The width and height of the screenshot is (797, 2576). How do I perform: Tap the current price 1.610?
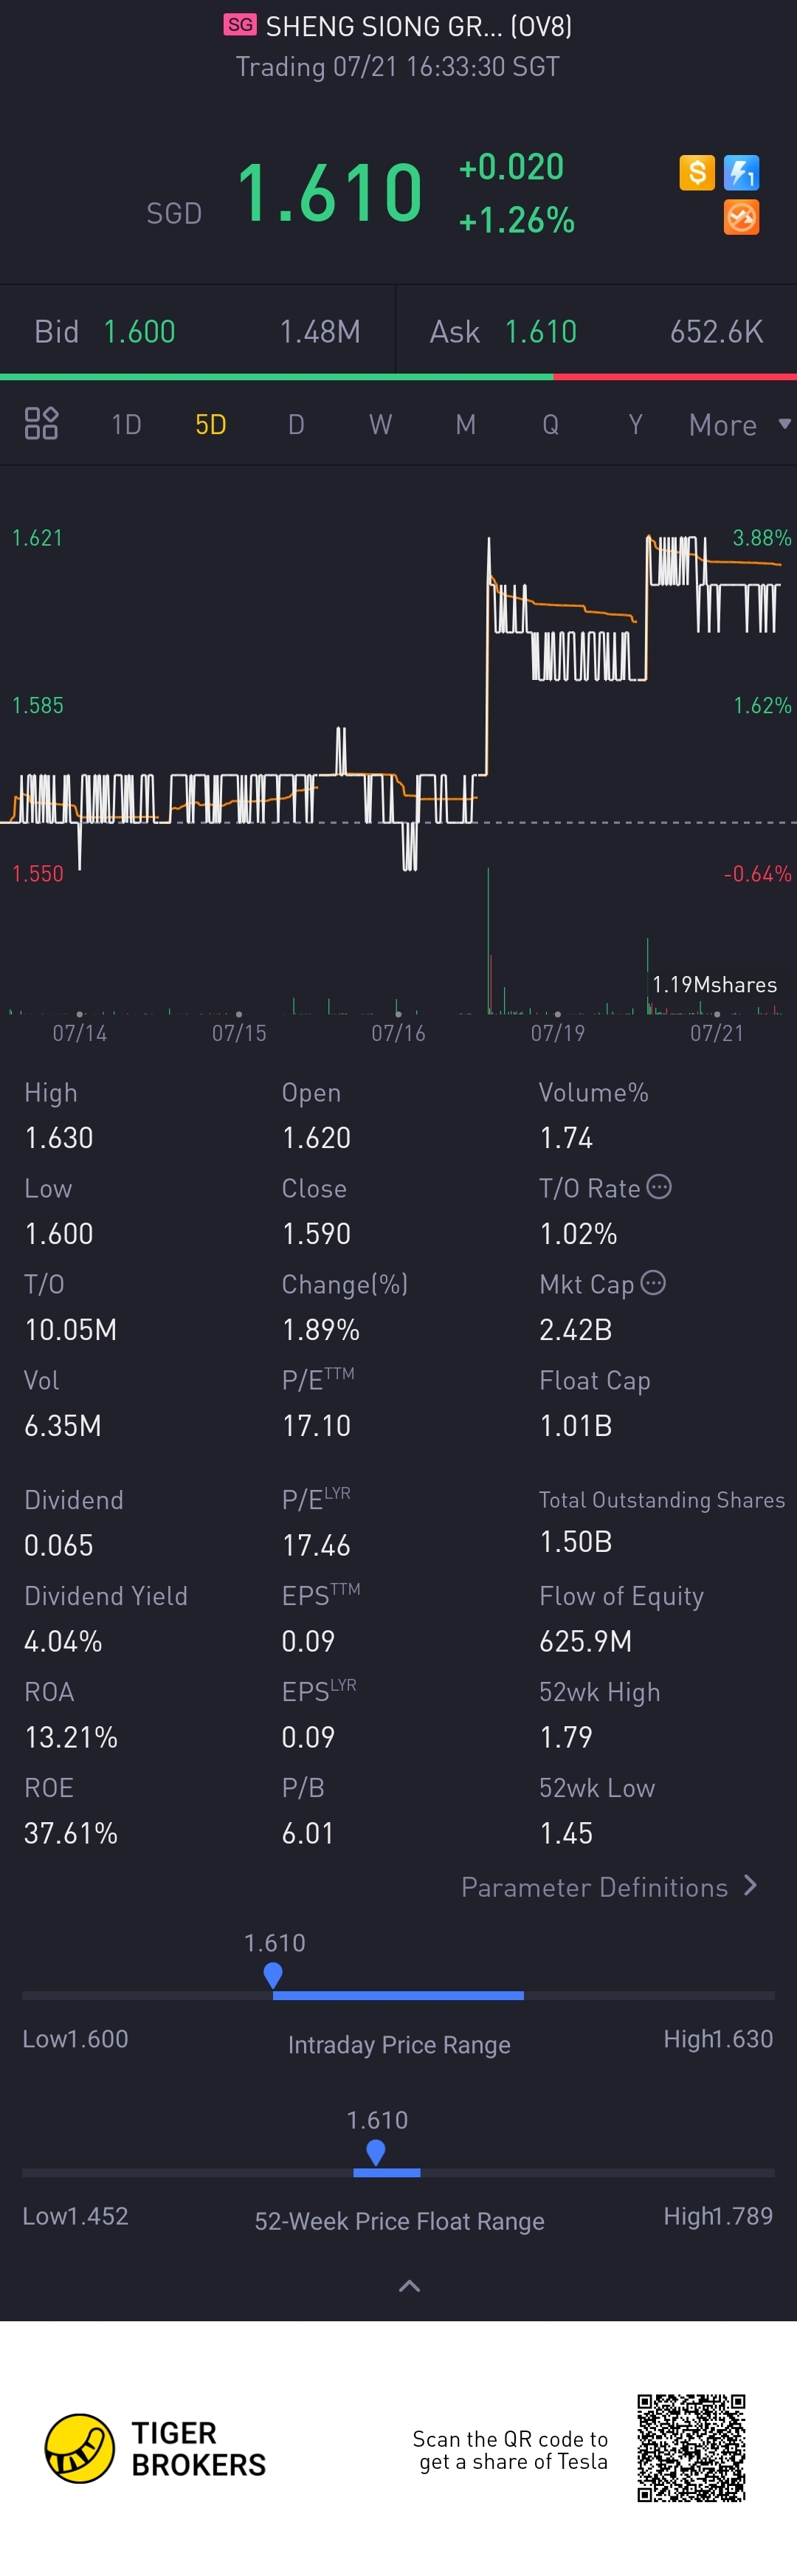point(329,192)
